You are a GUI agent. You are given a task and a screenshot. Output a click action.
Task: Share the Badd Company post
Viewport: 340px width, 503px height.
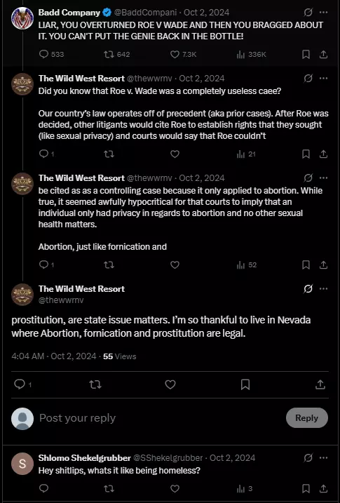click(x=323, y=55)
